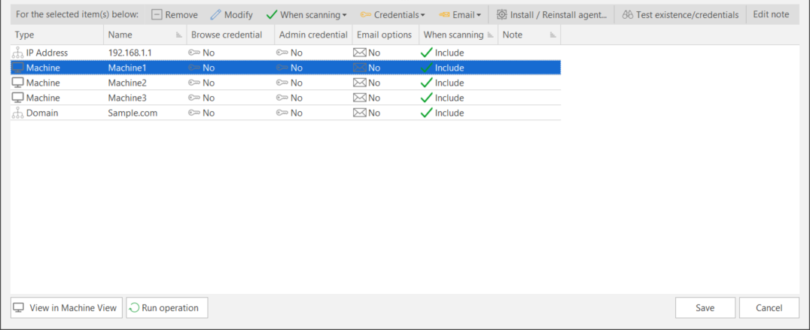The width and height of the screenshot is (810, 330).
Task: Click the Remove minus icon in toolbar
Action: [x=157, y=14]
